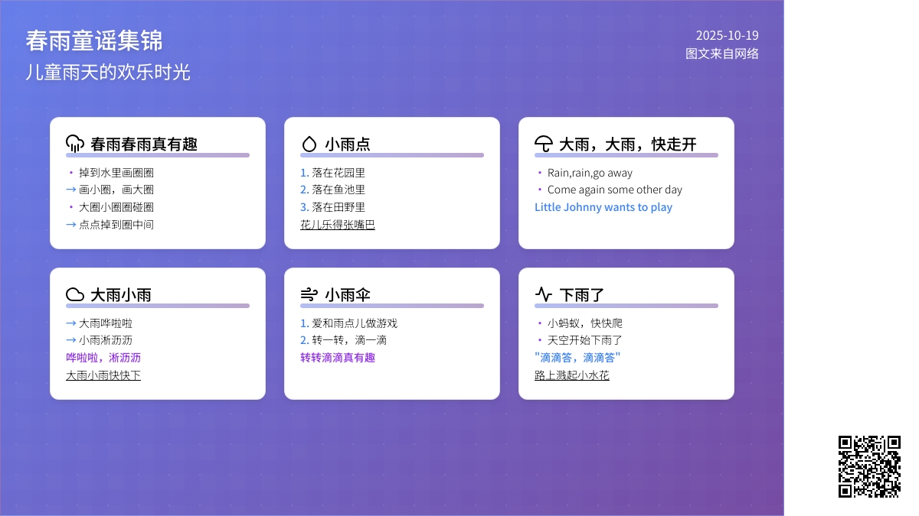Click the underlined text 花儿乐得张嘴巴
Image resolution: width=919 pixels, height=516 pixels.
[x=338, y=225]
